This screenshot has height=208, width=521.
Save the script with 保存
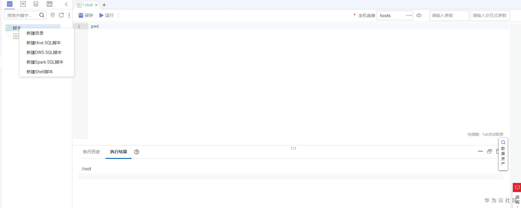pyautogui.click(x=86, y=15)
